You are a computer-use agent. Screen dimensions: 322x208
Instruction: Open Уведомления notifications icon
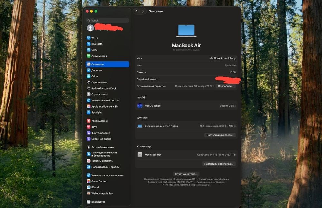[89, 121]
